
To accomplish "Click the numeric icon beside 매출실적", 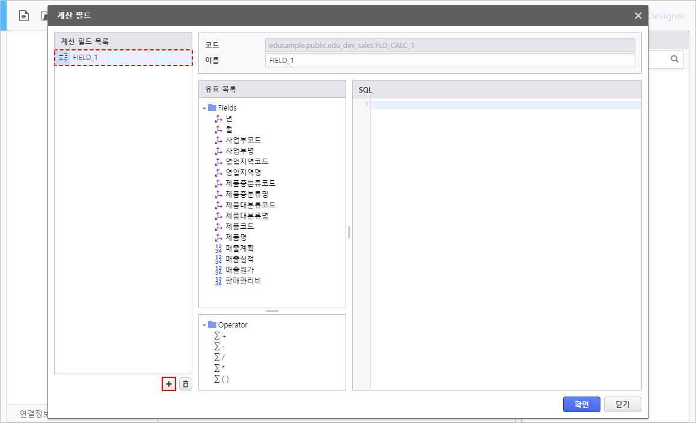I will 218,259.
